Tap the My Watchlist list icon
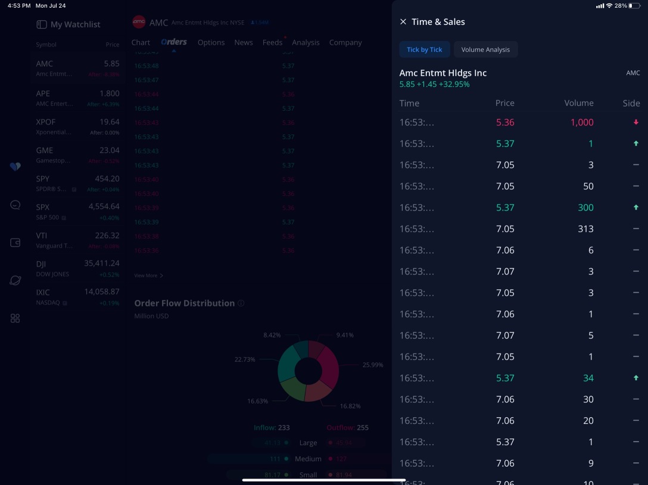The height and width of the screenshot is (485, 648). coord(42,24)
